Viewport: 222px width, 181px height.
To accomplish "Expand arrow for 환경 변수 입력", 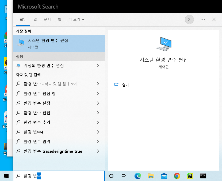I will coord(98,142).
